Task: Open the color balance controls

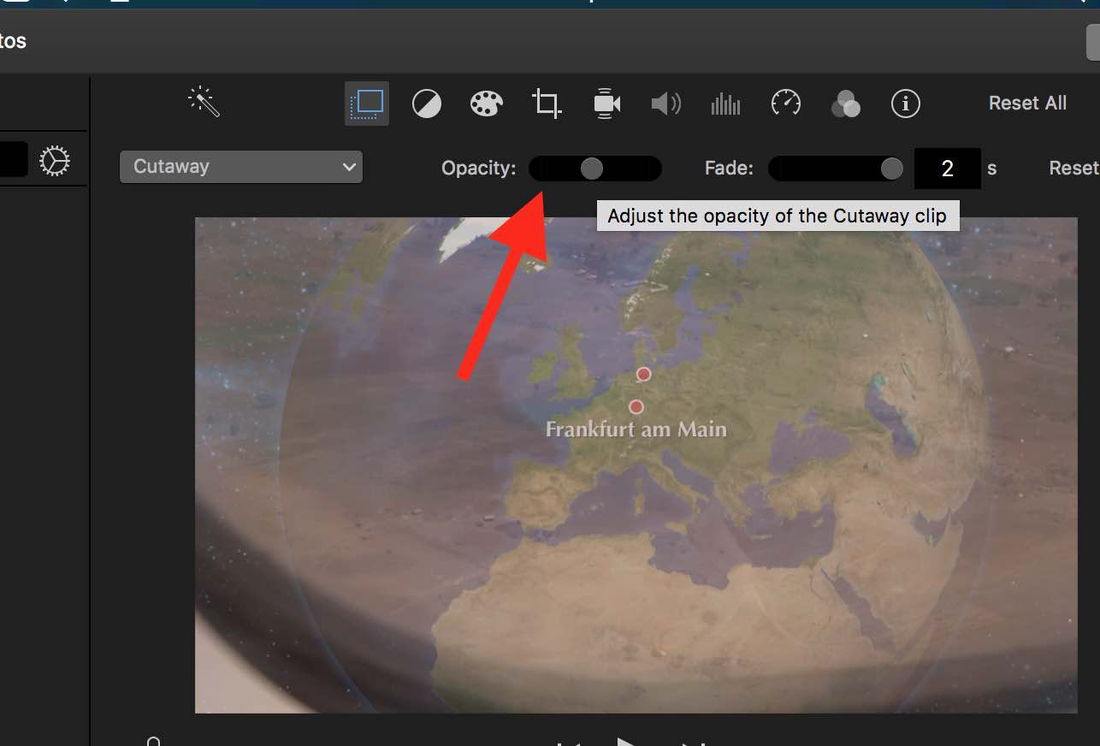Action: (427, 104)
